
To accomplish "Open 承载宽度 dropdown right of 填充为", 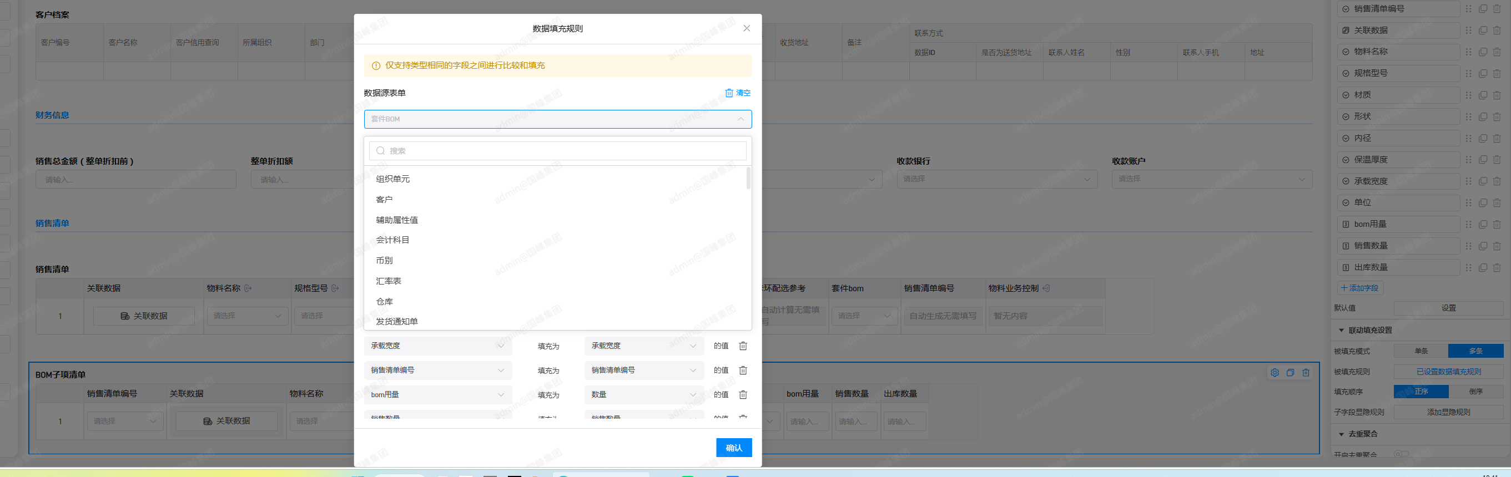I will (x=643, y=346).
